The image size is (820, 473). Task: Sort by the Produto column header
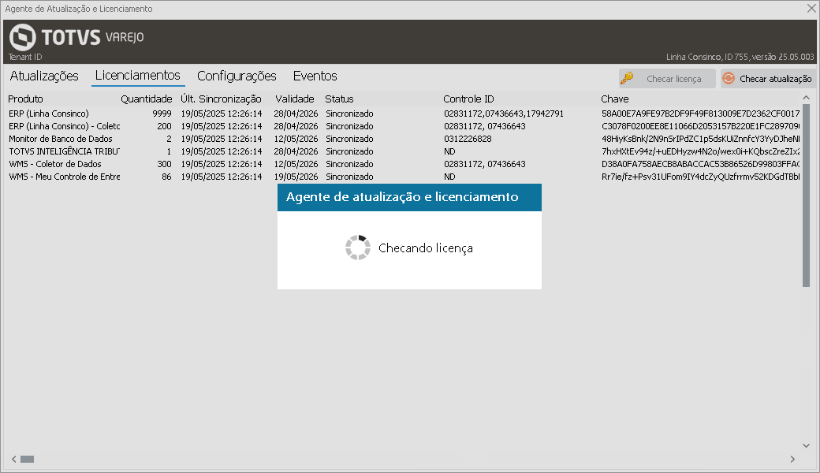click(25, 99)
